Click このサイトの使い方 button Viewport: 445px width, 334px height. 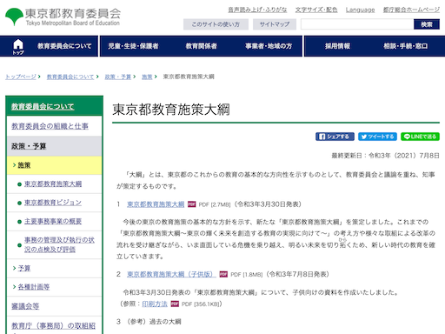(x=216, y=24)
